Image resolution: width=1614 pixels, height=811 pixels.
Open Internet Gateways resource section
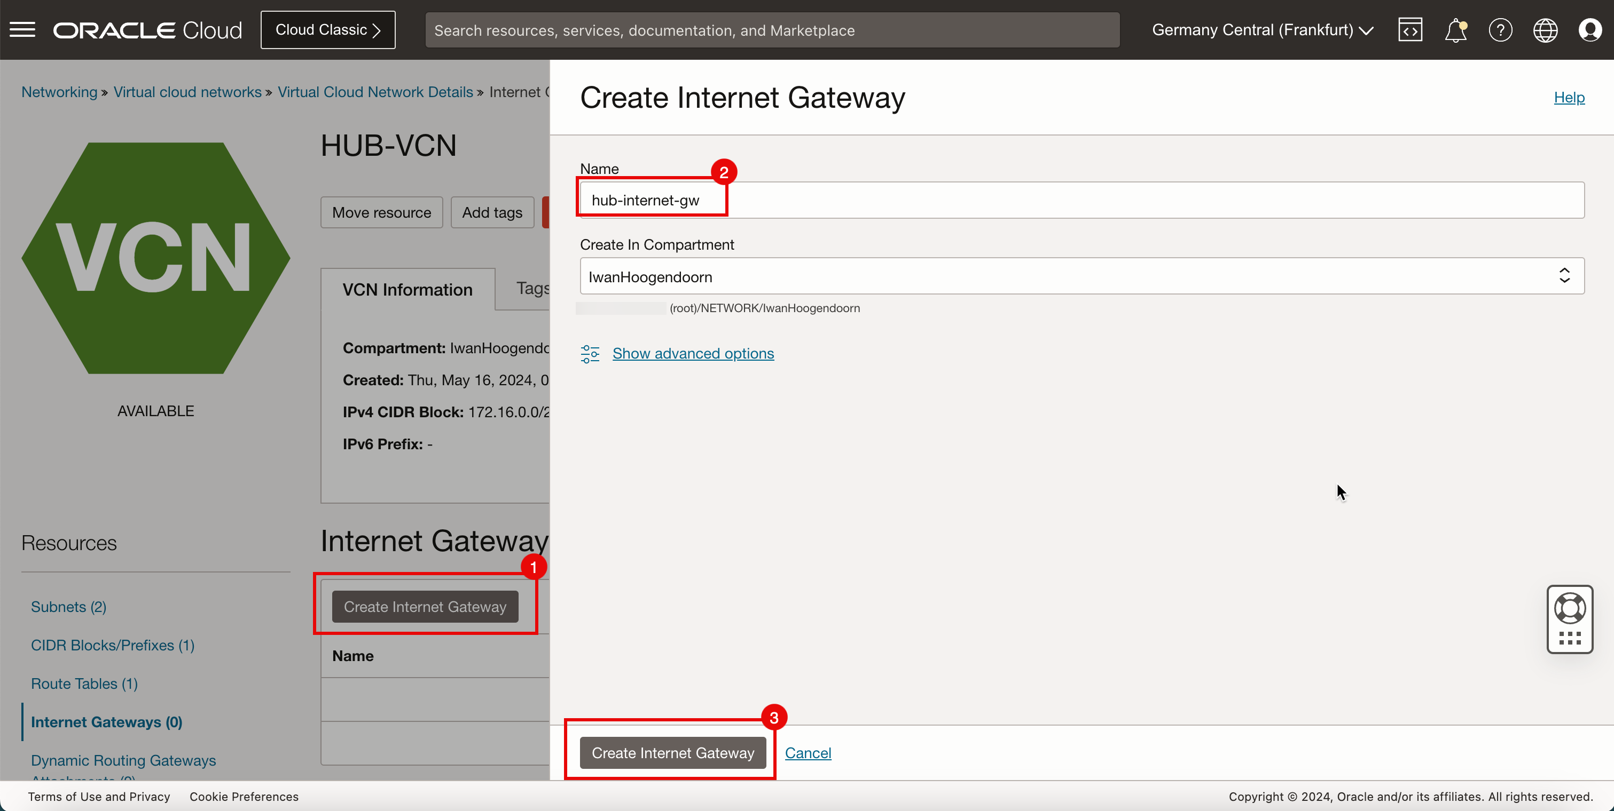coord(107,721)
